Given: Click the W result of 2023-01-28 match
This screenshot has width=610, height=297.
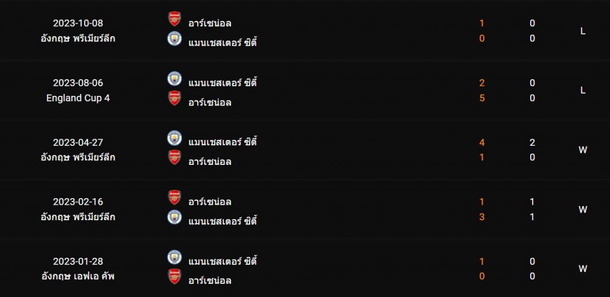Looking at the screenshot, I should point(583,268).
